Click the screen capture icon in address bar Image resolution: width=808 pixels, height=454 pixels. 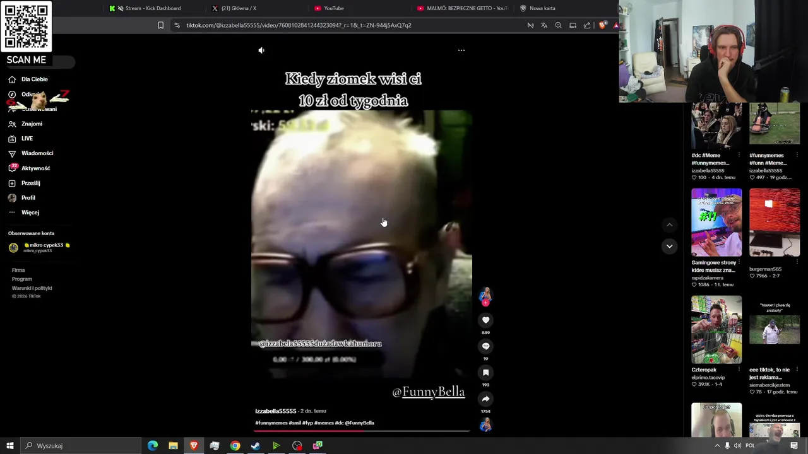tap(573, 25)
